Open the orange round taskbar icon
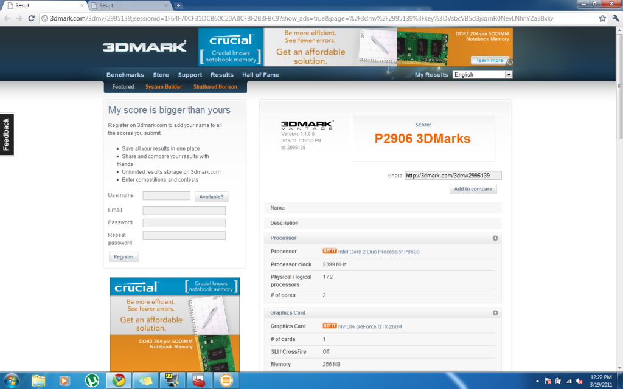The width and height of the screenshot is (623, 389). 225,380
